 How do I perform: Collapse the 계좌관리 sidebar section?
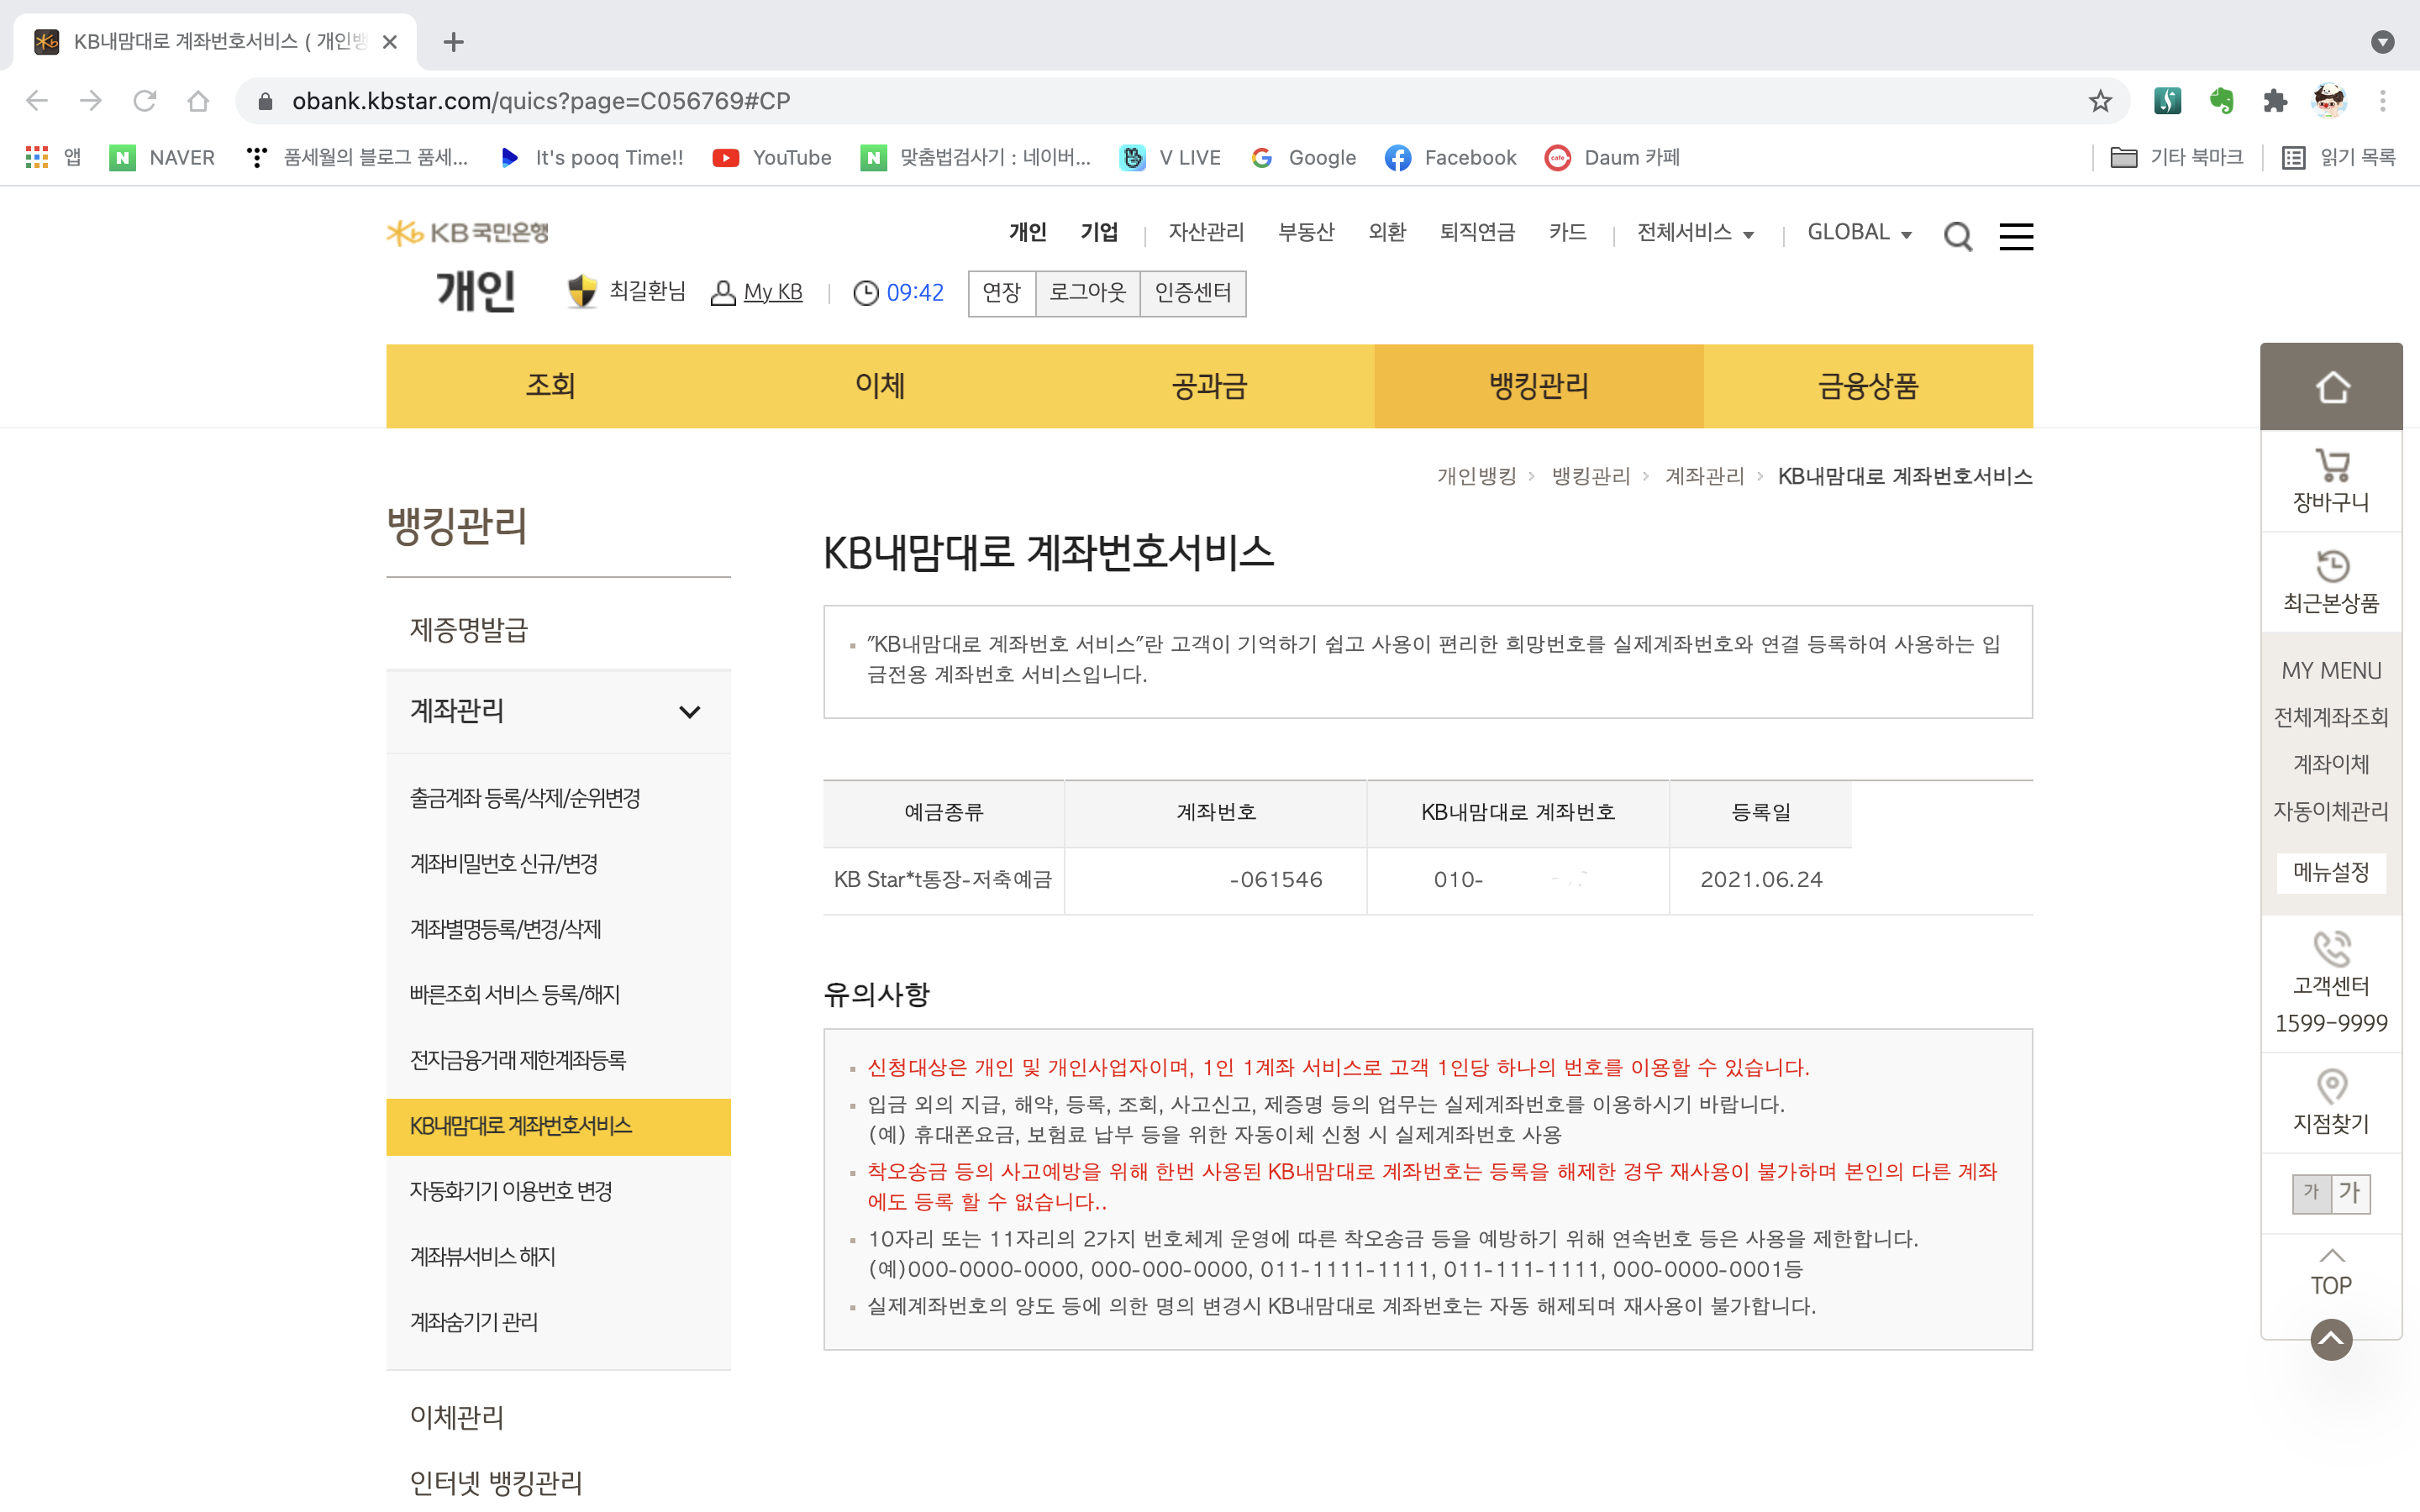688,712
